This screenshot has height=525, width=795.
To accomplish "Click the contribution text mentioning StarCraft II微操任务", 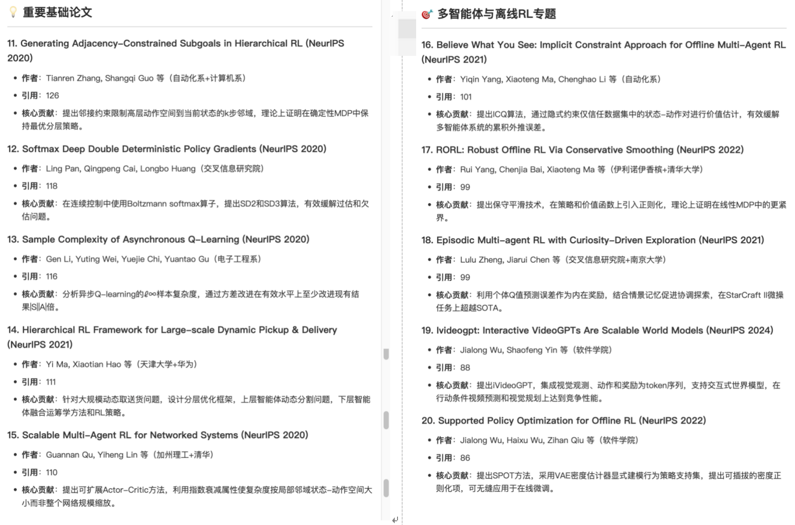I will tap(610, 302).
